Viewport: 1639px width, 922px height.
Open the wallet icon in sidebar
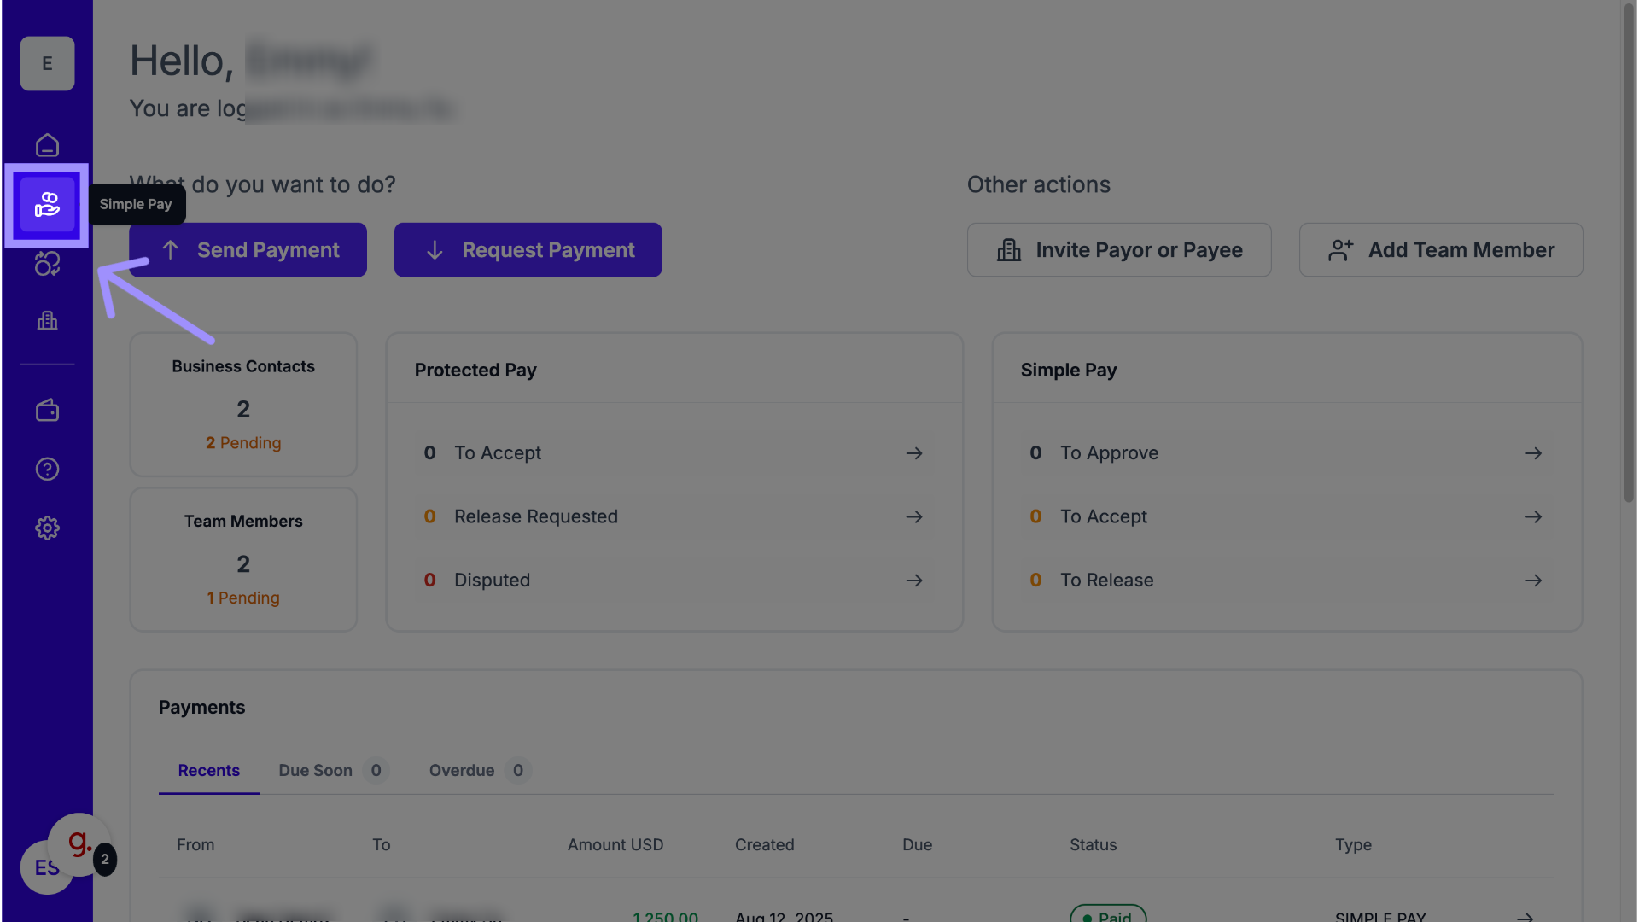click(47, 411)
